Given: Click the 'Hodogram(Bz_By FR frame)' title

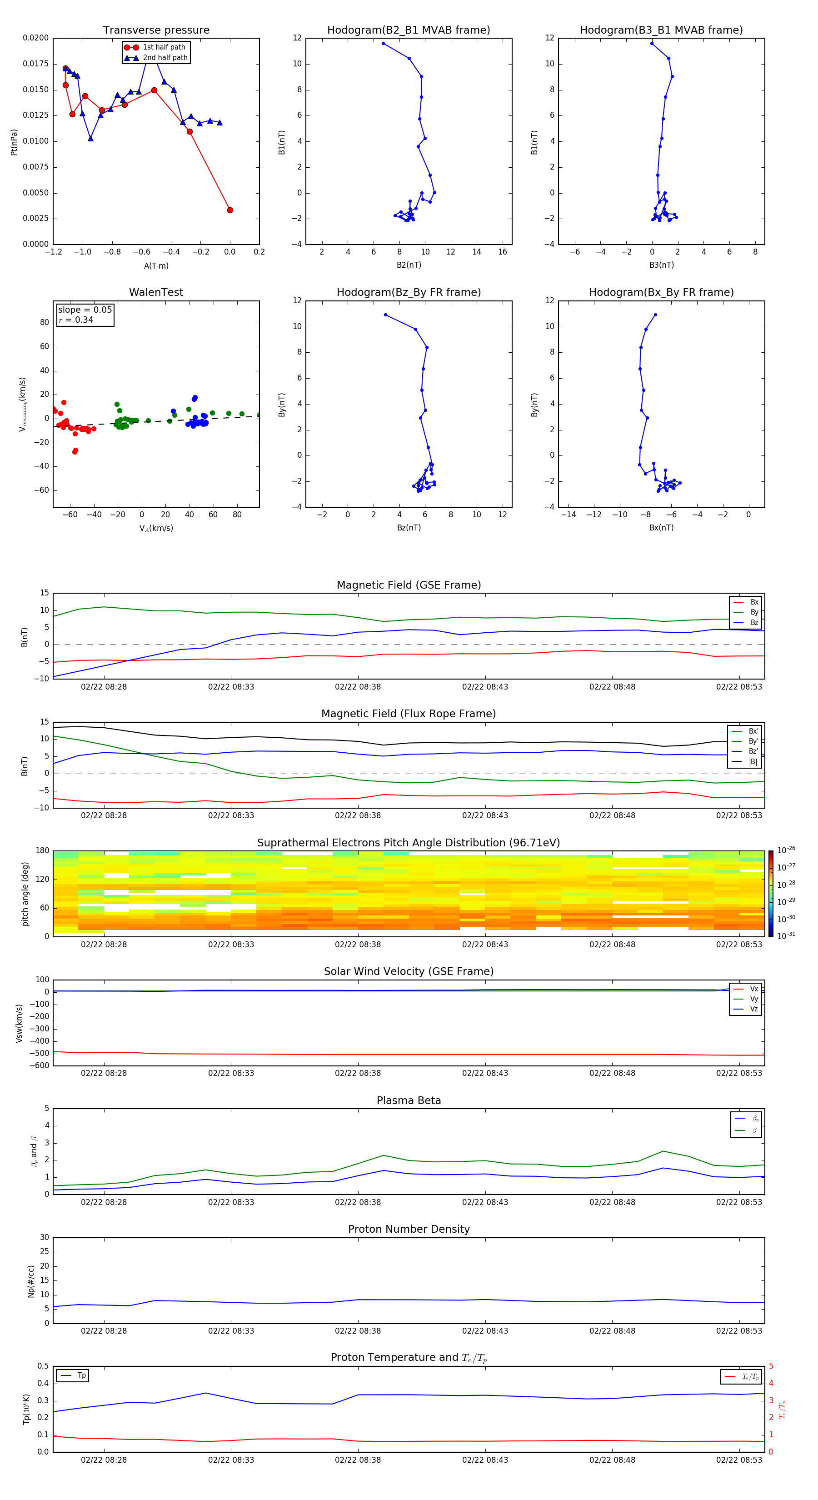Looking at the screenshot, I should [x=409, y=292].
